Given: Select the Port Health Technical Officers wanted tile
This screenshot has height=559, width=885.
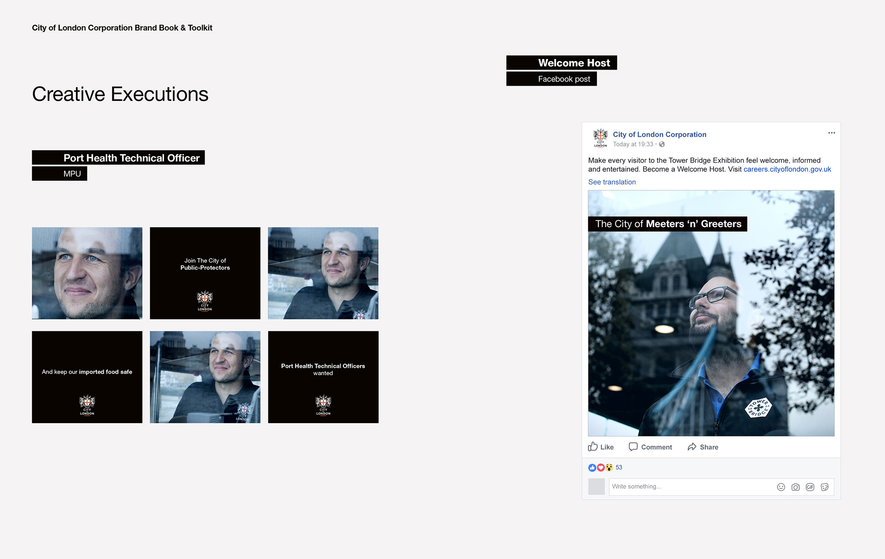Looking at the screenshot, I should pos(323,377).
